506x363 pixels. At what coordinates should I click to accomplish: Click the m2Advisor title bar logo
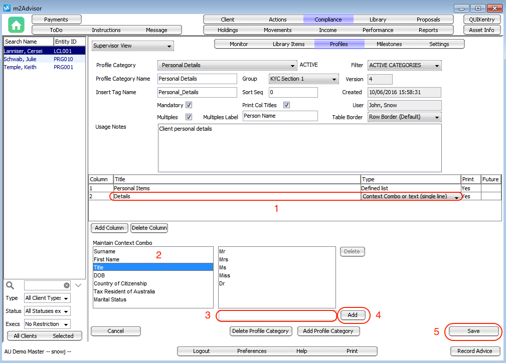(x=7, y=8)
